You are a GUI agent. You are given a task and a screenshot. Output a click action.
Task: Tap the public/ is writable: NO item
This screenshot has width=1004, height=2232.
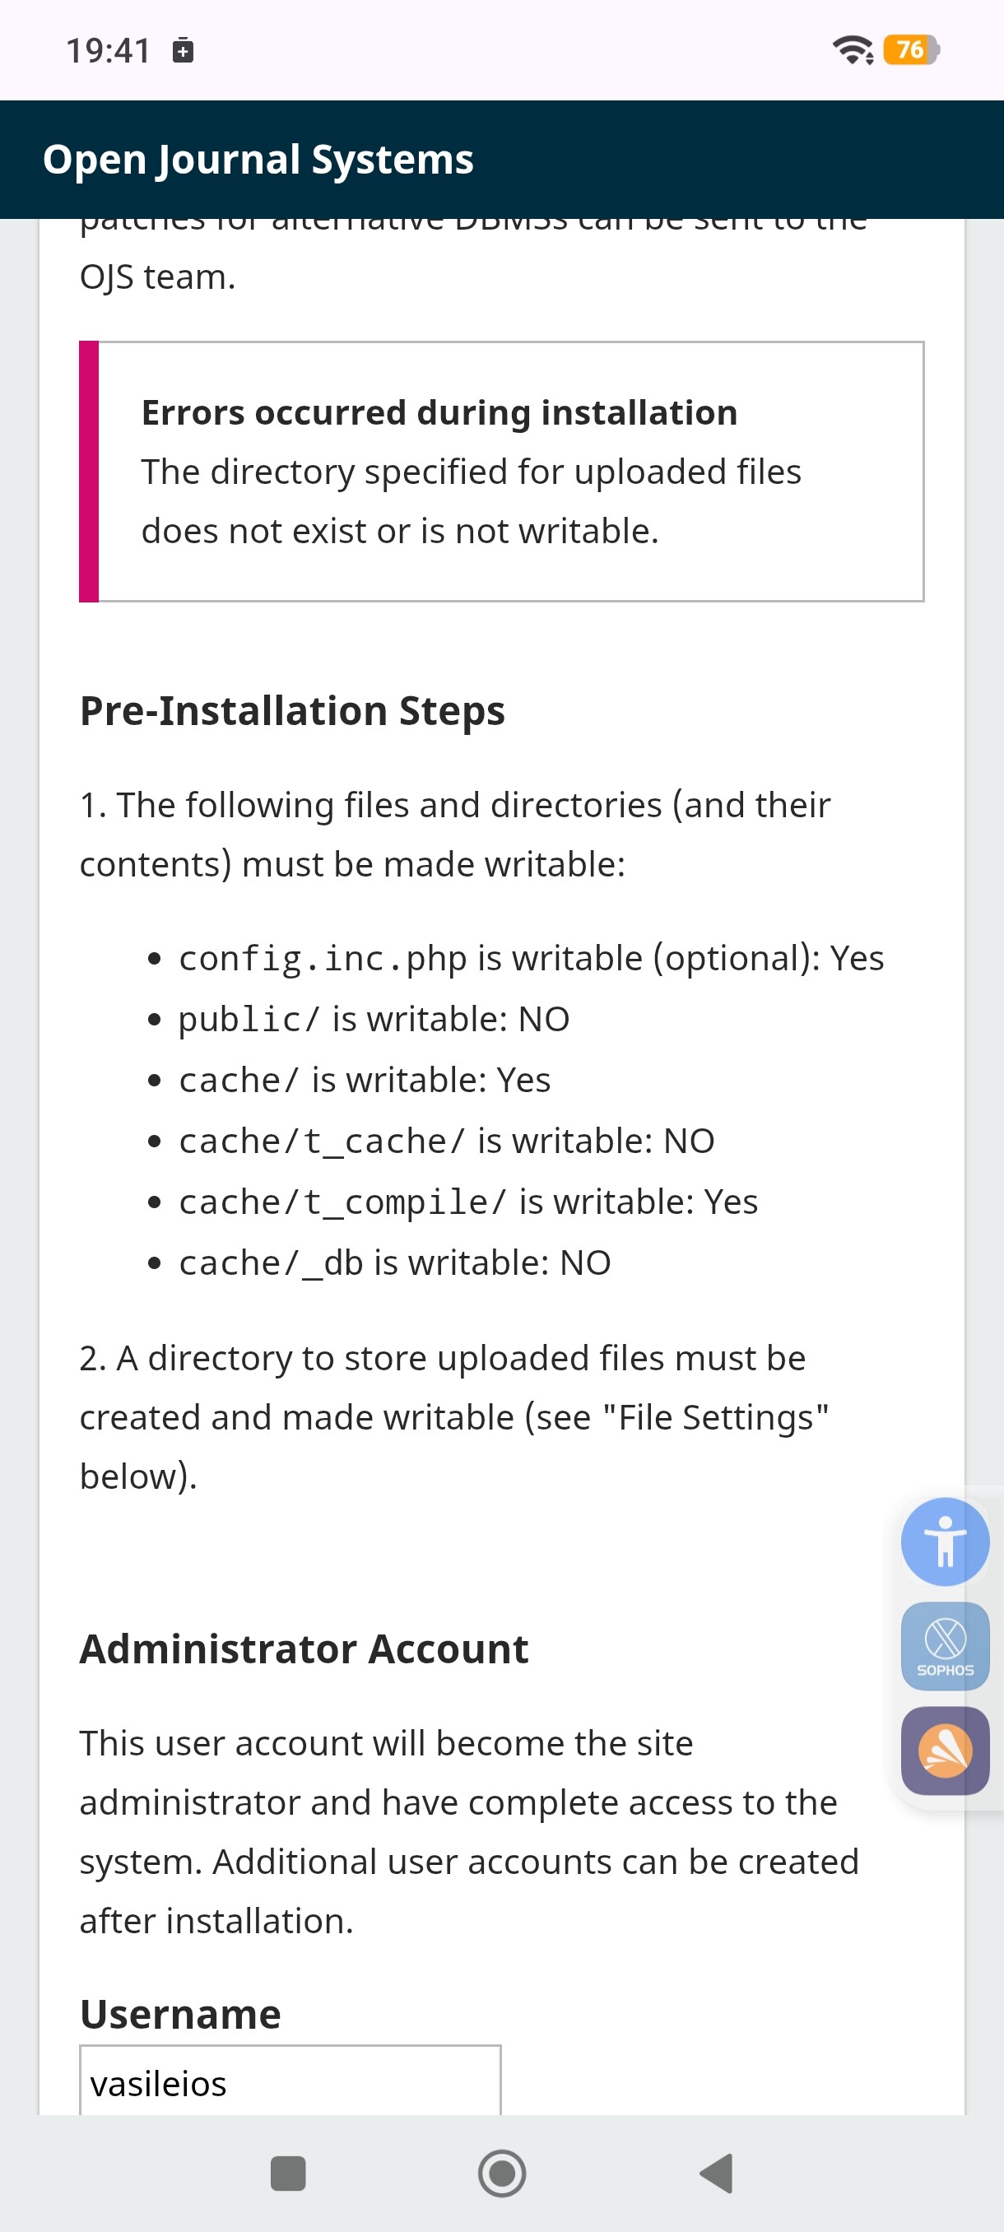[374, 1019]
